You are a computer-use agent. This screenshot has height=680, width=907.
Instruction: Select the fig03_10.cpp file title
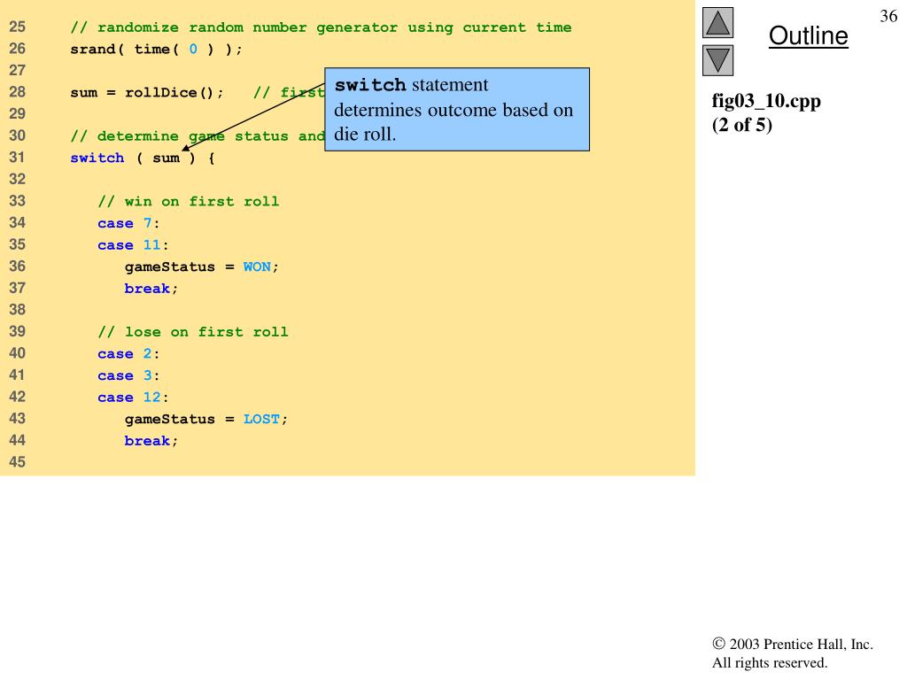tap(766, 101)
